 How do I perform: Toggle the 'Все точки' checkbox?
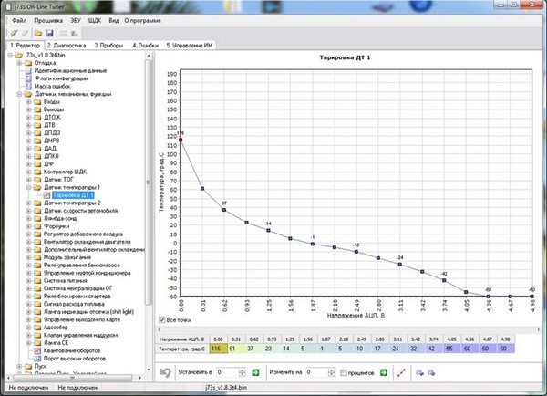click(163, 320)
